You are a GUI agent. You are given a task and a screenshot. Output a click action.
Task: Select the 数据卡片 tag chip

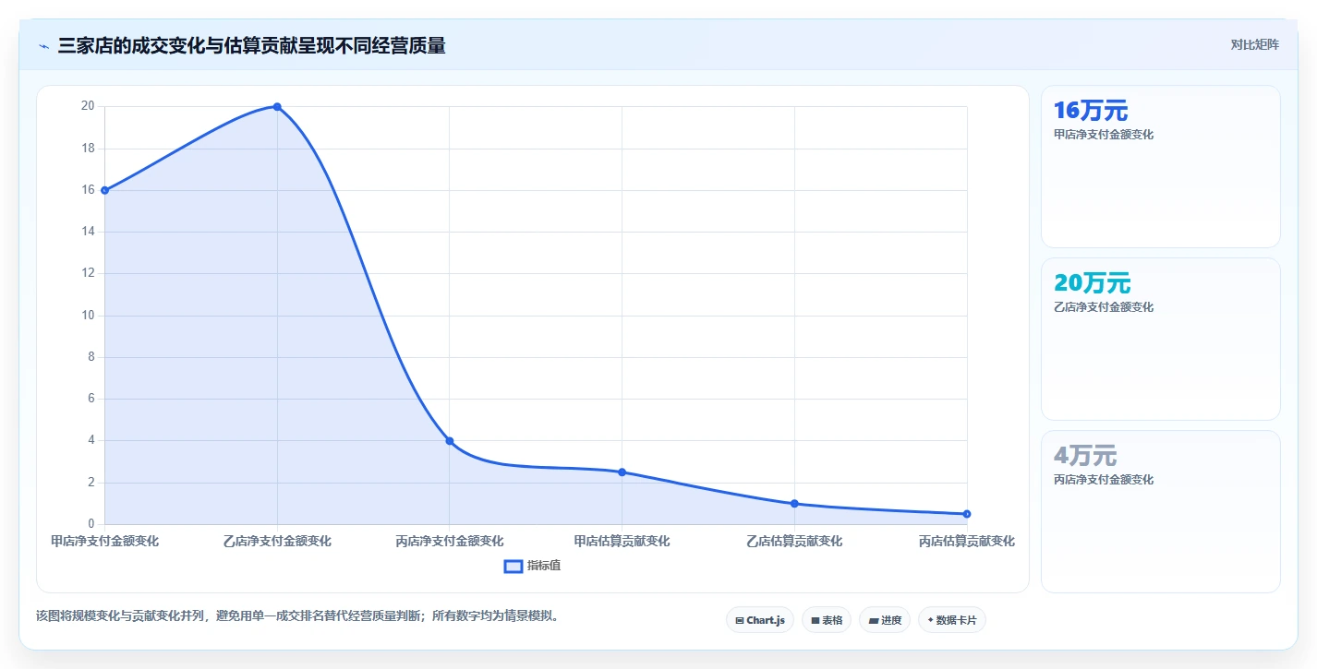coord(952,620)
